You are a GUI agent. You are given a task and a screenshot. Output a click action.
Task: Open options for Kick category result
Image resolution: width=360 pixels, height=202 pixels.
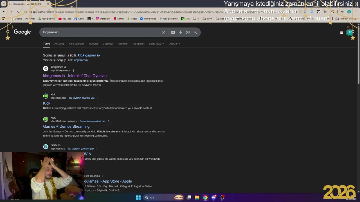click(108, 121)
